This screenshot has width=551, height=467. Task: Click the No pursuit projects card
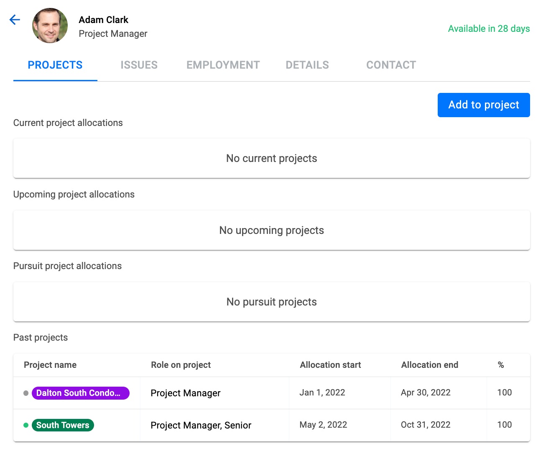(272, 302)
